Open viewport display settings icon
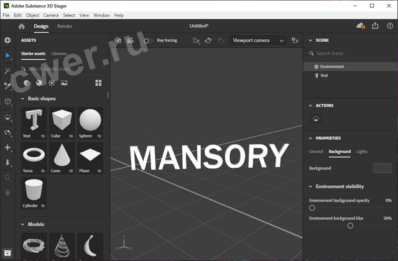398x261 pixels. tap(130, 40)
